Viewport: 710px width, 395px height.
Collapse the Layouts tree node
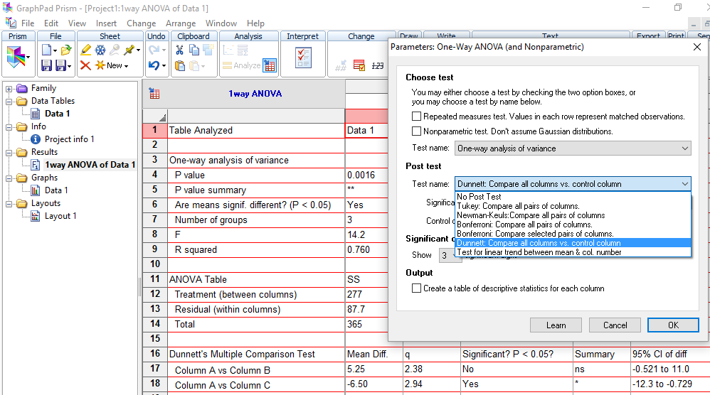pyautogui.click(x=9, y=204)
